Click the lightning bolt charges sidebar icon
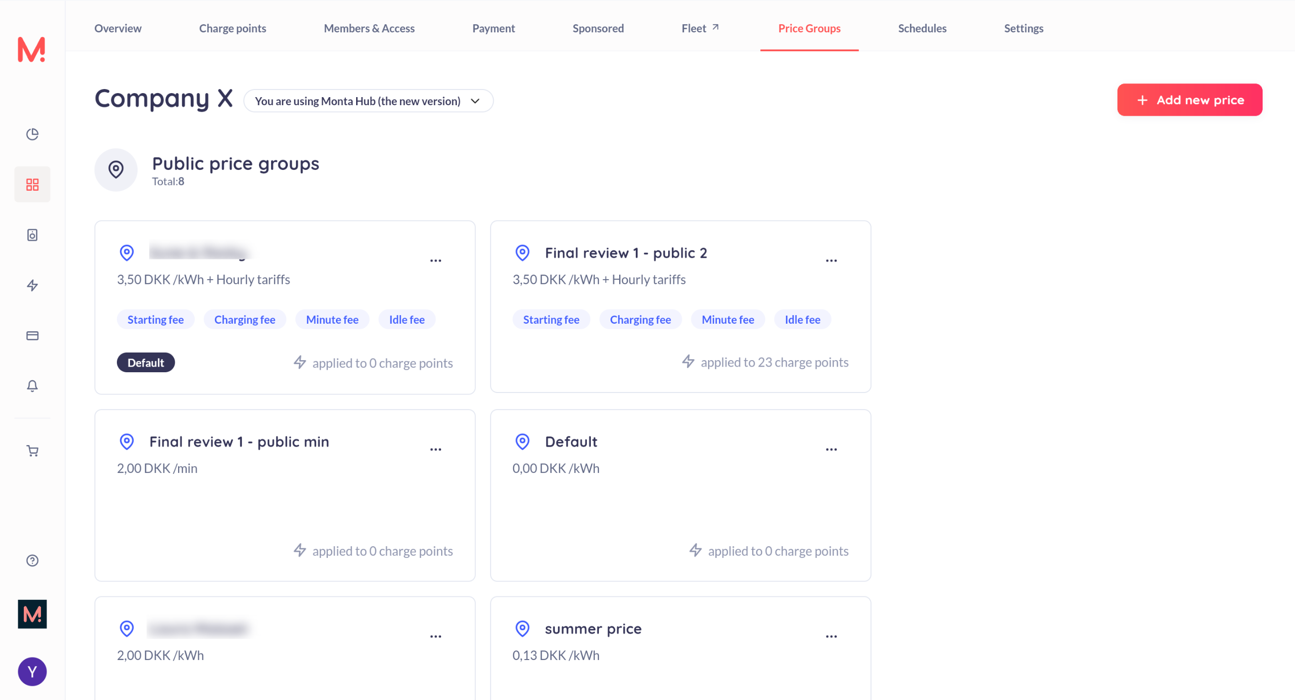Viewport: 1295px width, 700px height. click(x=32, y=285)
